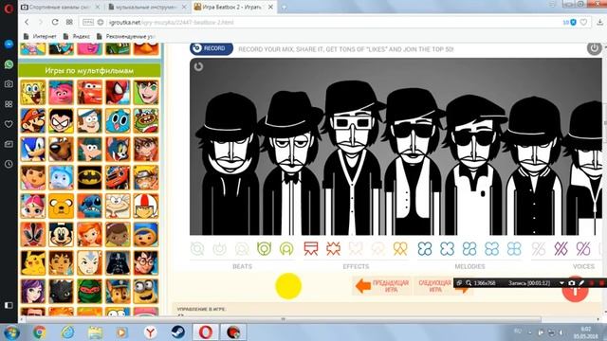Click the horizontal page scrollbar

283,319
